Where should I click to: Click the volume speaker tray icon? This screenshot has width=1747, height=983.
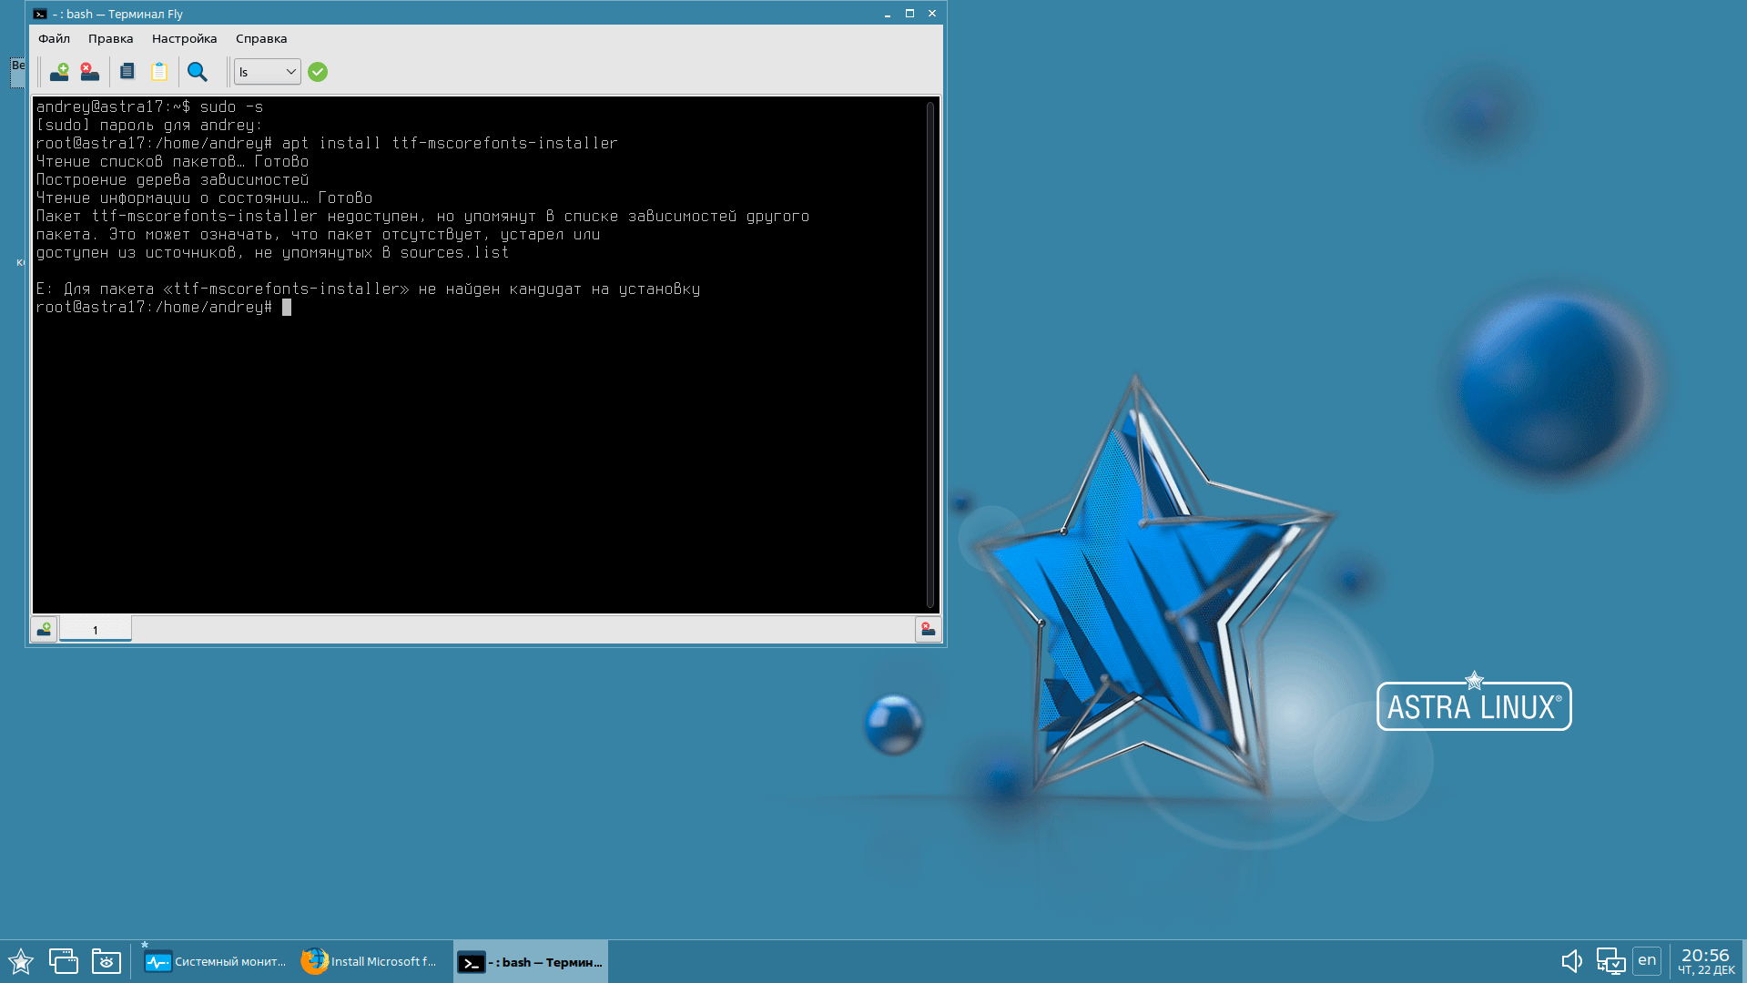click(x=1571, y=961)
